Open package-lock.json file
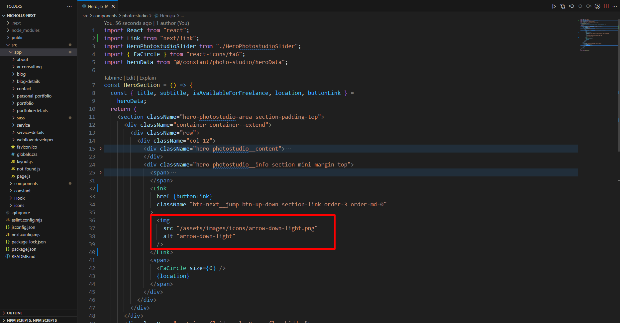Screen dimensions: 620x323 [x=29, y=242]
